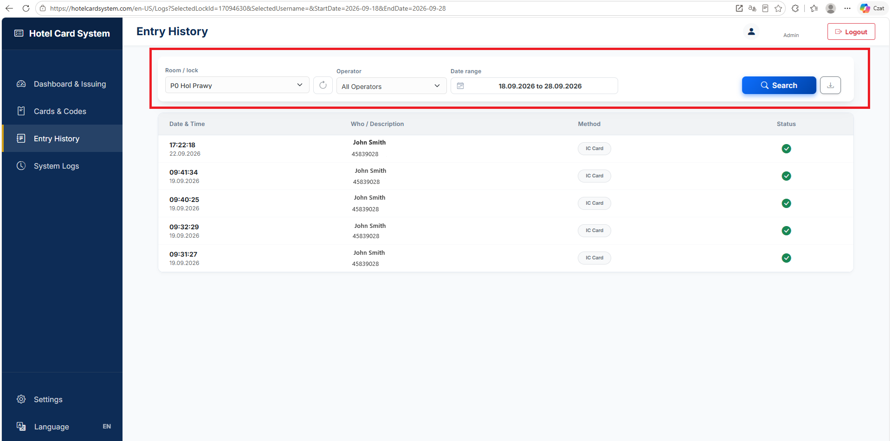The image size is (891, 441).
Task: Add page to favorites star icon
Action: pos(778,8)
